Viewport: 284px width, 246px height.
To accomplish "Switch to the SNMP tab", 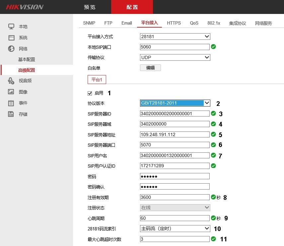I will [89, 23].
